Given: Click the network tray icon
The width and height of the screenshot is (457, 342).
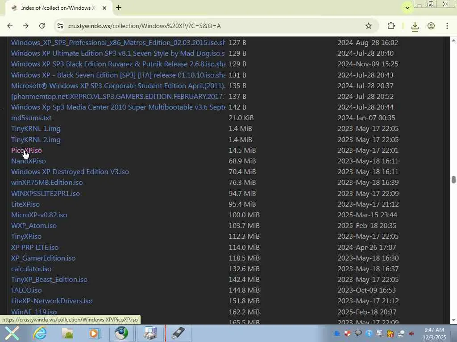Looking at the screenshot, I should click(401, 333).
